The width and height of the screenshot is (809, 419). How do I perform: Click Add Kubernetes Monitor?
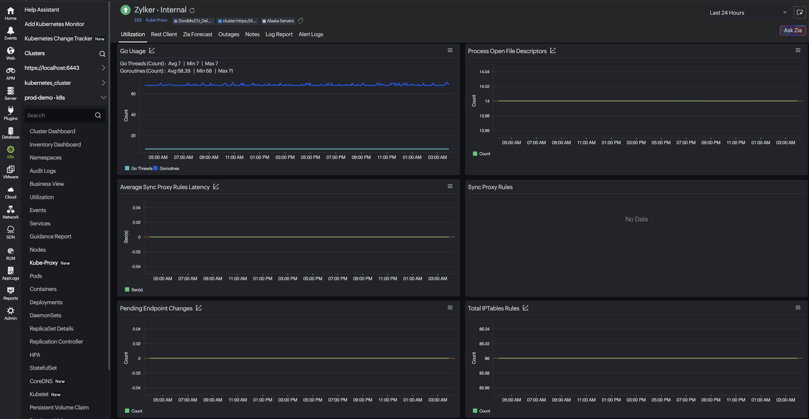coord(54,24)
